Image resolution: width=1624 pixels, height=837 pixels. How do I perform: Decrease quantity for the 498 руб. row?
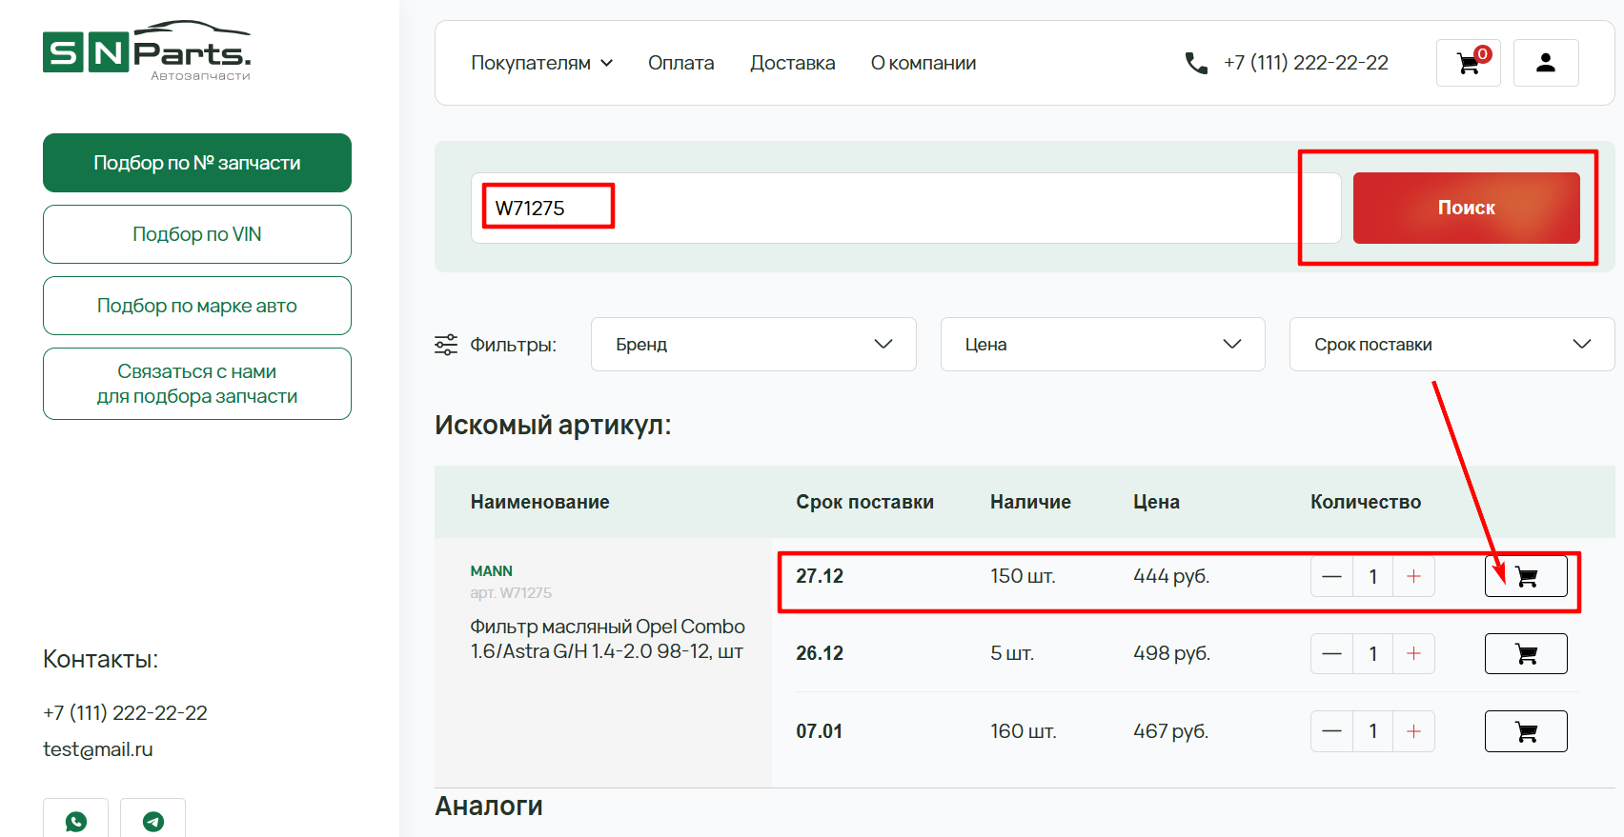point(1331,654)
